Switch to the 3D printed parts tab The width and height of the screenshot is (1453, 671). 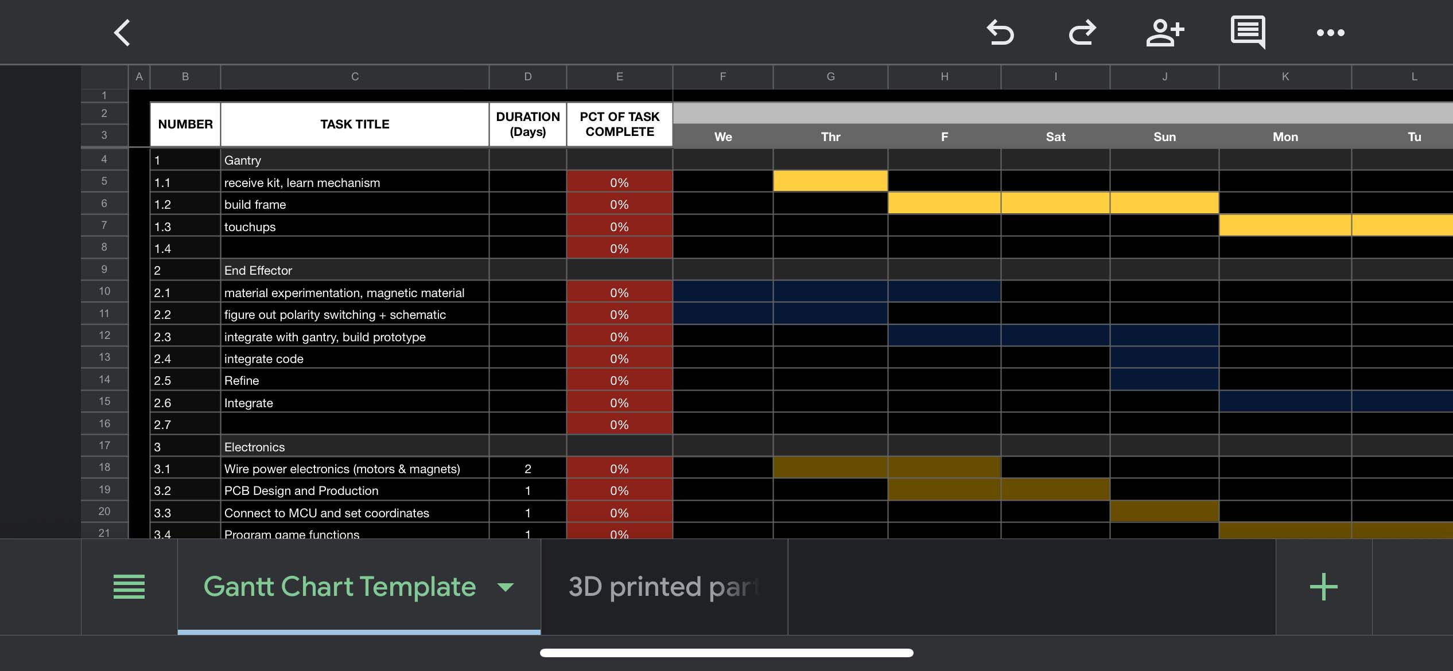[x=664, y=587]
